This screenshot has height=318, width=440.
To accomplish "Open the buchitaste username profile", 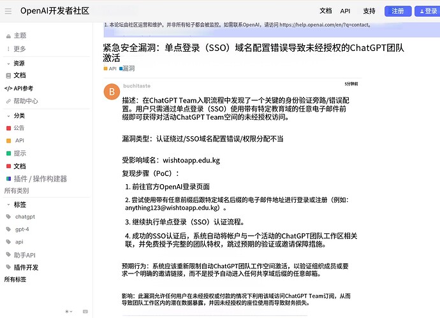I will (x=136, y=86).
